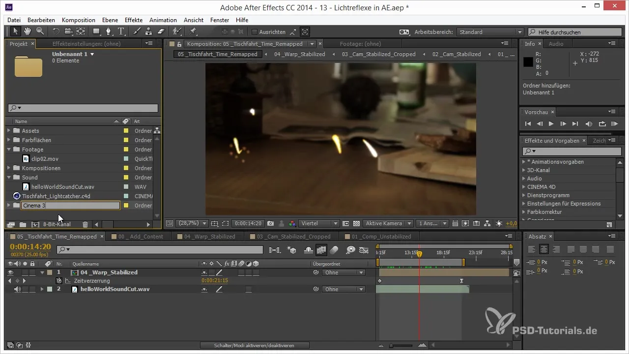This screenshot has height=354, width=629.
Task: Toggle motion blur switch in timeline
Action: tap(334, 250)
